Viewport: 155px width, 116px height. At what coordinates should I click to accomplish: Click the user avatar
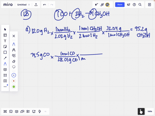(108, 5)
